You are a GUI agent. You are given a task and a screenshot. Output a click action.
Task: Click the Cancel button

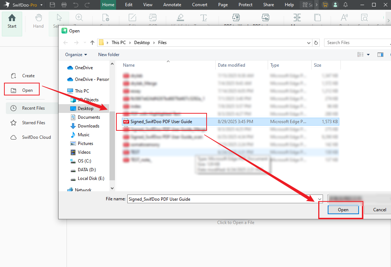coord(379,210)
